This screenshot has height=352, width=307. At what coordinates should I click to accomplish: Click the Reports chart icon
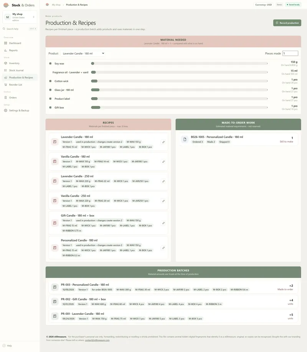6,50
